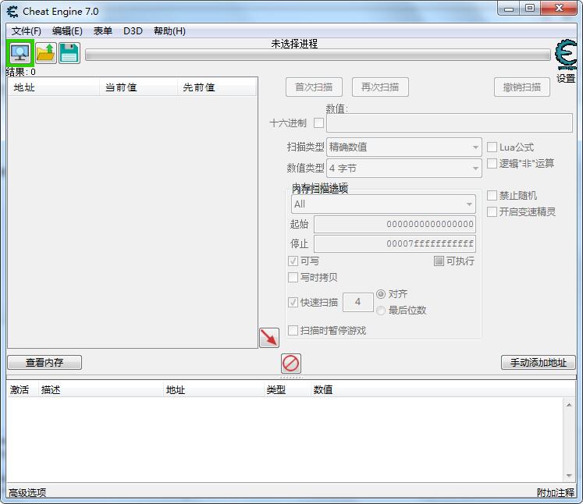
Task: Toggle the 快速扫描 fast scan checkbox
Action: [293, 302]
